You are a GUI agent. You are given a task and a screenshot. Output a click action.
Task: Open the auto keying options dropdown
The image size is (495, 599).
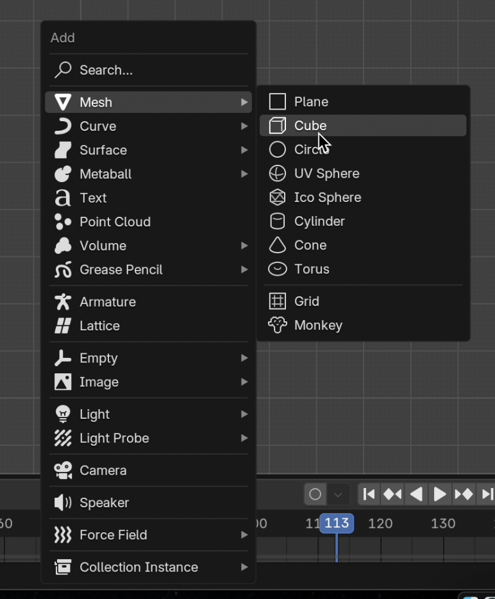[x=338, y=494]
